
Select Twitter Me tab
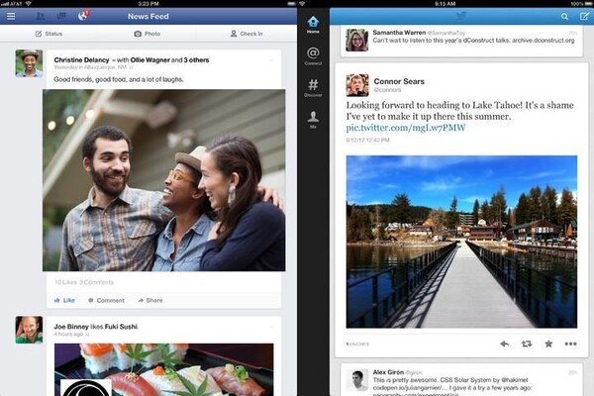pyautogui.click(x=313, y=120)
